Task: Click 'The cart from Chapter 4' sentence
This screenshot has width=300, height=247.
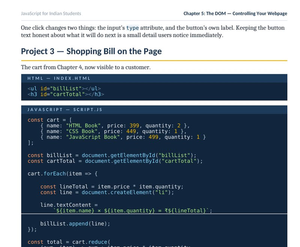Action: pyautogui.click(x=86, y=67)
